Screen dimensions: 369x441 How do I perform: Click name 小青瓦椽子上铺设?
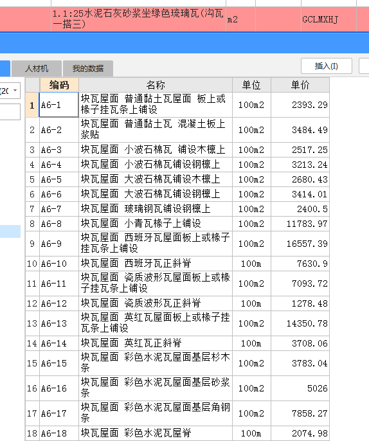point(156,224)
